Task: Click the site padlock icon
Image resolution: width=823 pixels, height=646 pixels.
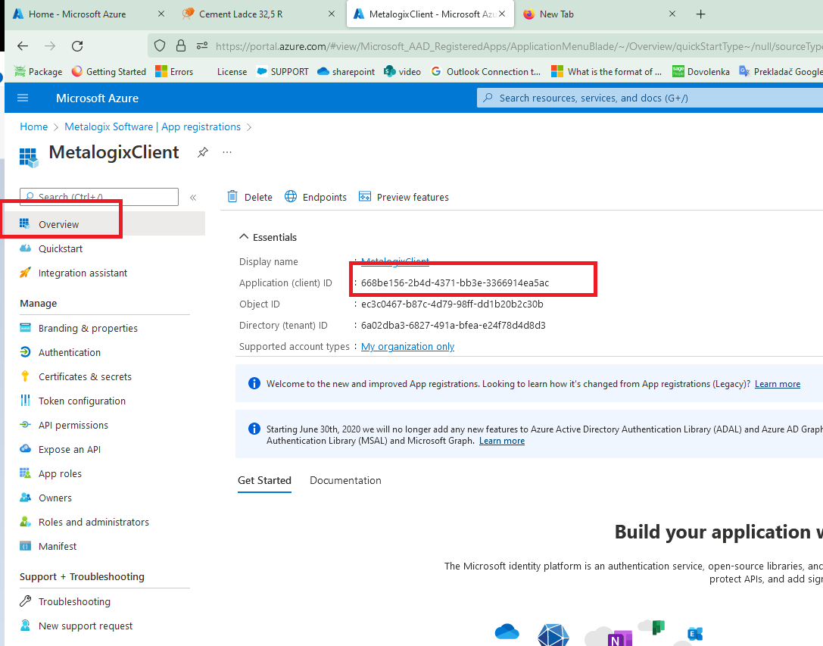Action: (180, 45)
